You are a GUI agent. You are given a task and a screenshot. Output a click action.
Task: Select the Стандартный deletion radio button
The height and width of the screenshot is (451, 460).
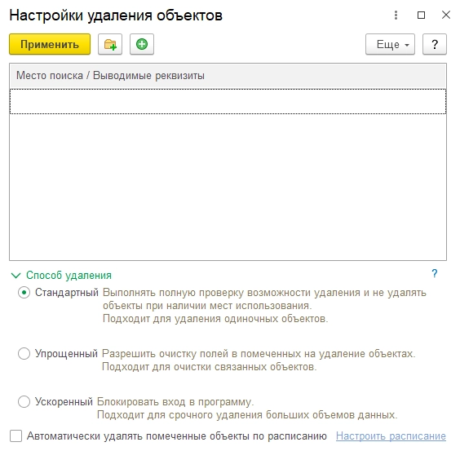click(x=24, y=293)
